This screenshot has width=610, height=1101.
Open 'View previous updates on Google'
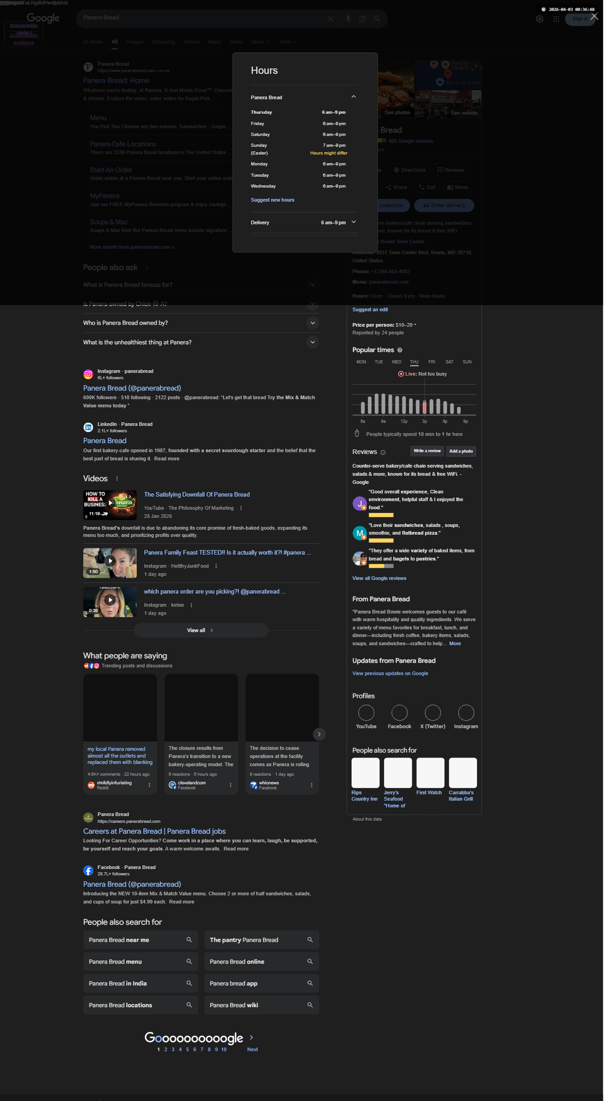390,673
